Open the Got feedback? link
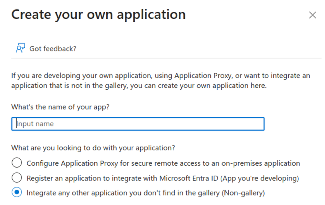Image resolution: width=325 pixels, height=205 pixels. 53,48
